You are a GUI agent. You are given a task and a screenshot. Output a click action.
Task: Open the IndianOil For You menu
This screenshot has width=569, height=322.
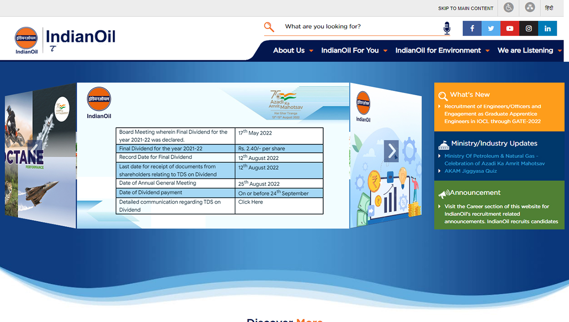[350, 50]
